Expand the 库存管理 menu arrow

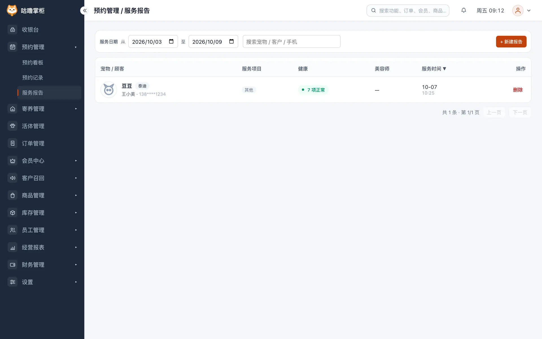coord(76,213)
